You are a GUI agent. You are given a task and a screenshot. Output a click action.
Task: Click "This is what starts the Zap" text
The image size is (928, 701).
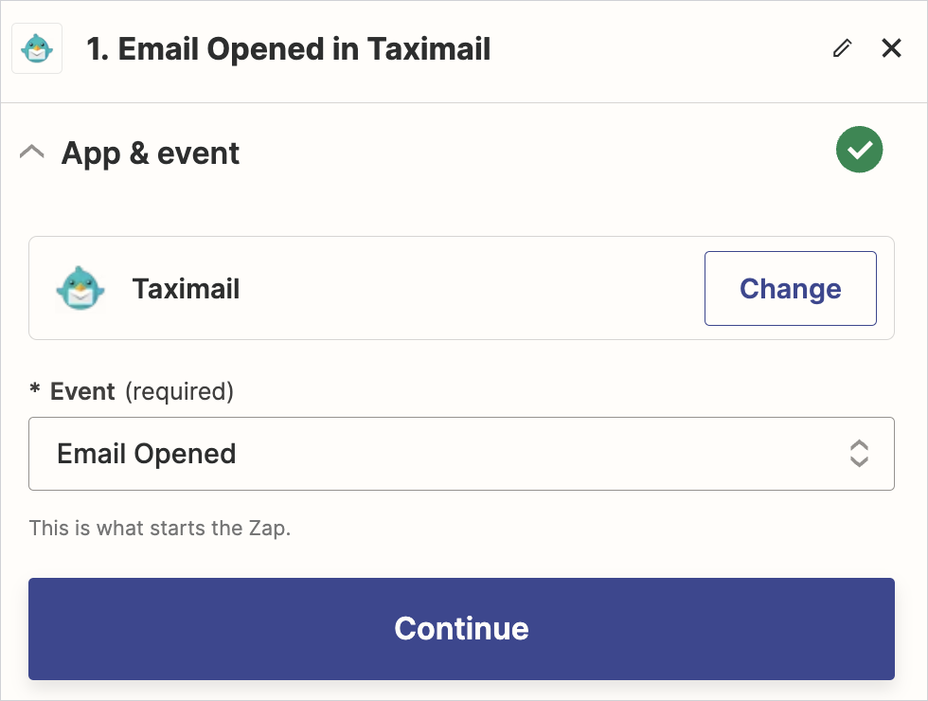point(159,528)
